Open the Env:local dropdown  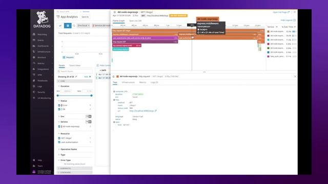pos(84,26)
